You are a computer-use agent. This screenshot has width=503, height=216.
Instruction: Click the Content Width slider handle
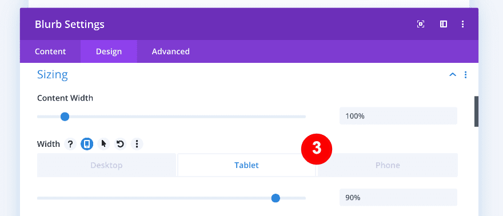[65, 117]
